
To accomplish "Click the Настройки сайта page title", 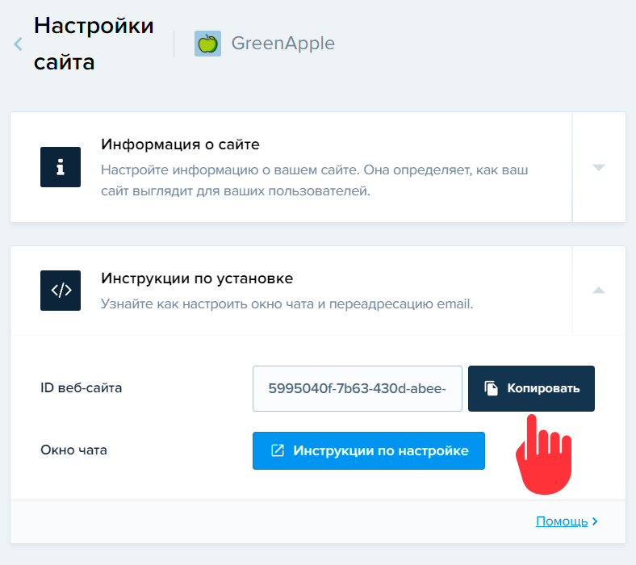I will point(94,44).
